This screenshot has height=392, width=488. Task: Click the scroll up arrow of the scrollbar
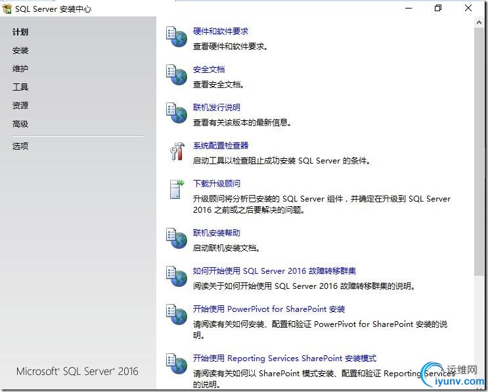479,22
